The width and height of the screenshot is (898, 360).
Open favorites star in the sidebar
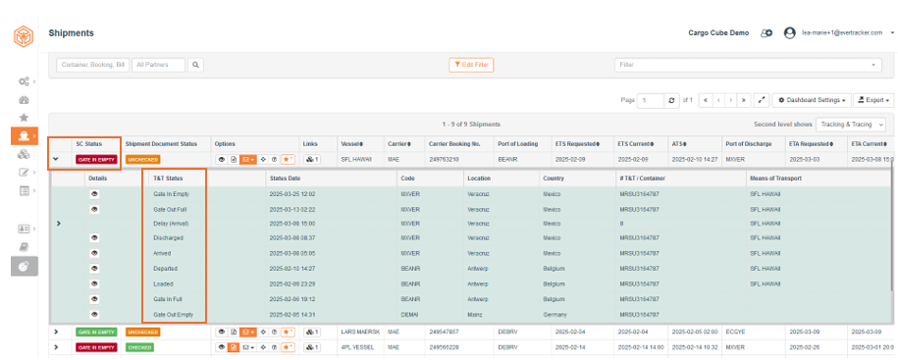click(24, 118)
